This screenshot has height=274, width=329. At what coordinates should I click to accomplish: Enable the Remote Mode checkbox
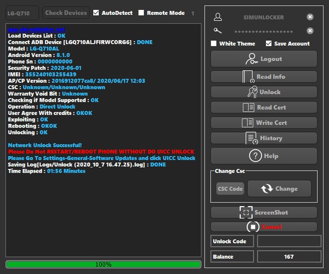pos(141,13)
